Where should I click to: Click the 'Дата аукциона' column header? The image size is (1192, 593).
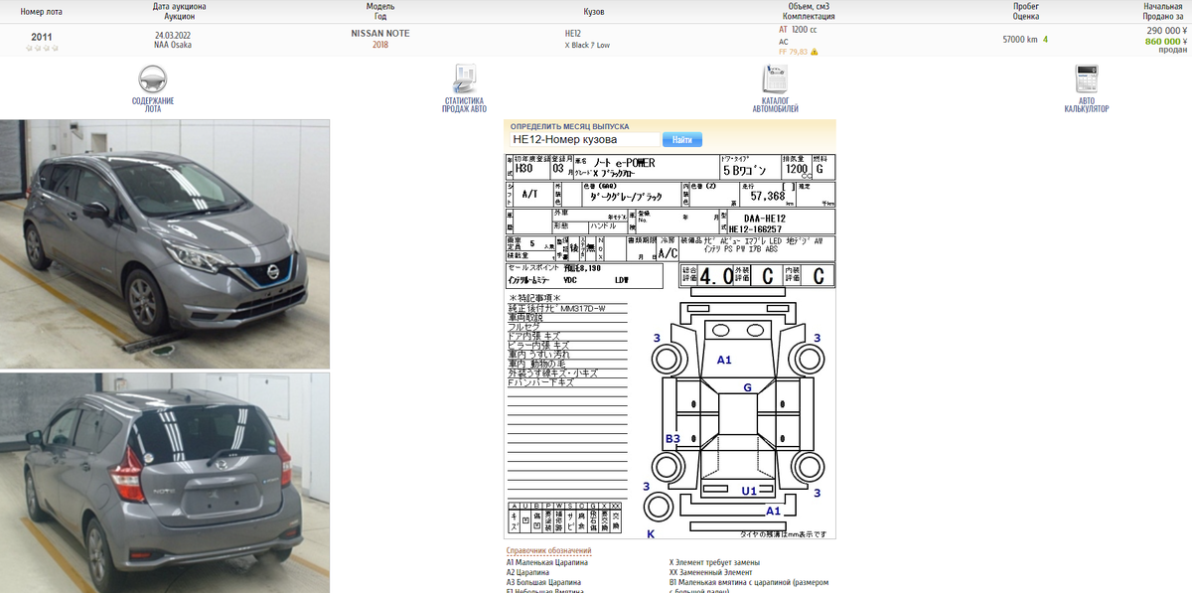180,6
